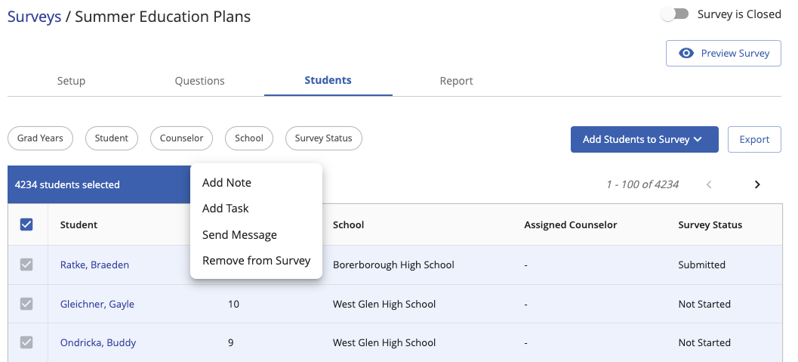Open the Counselor filter dropdown

point(181,138)
